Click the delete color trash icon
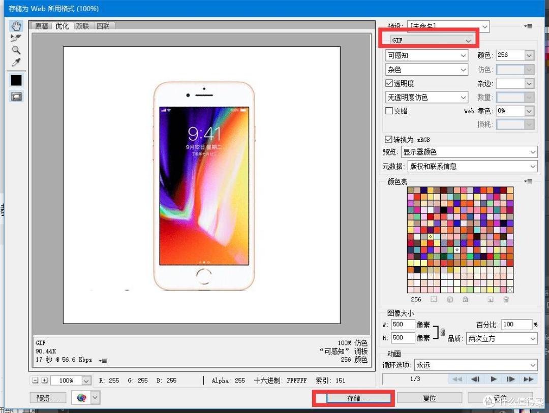The height and width of the screenshot is (413, 549). [x=506, y=299]
